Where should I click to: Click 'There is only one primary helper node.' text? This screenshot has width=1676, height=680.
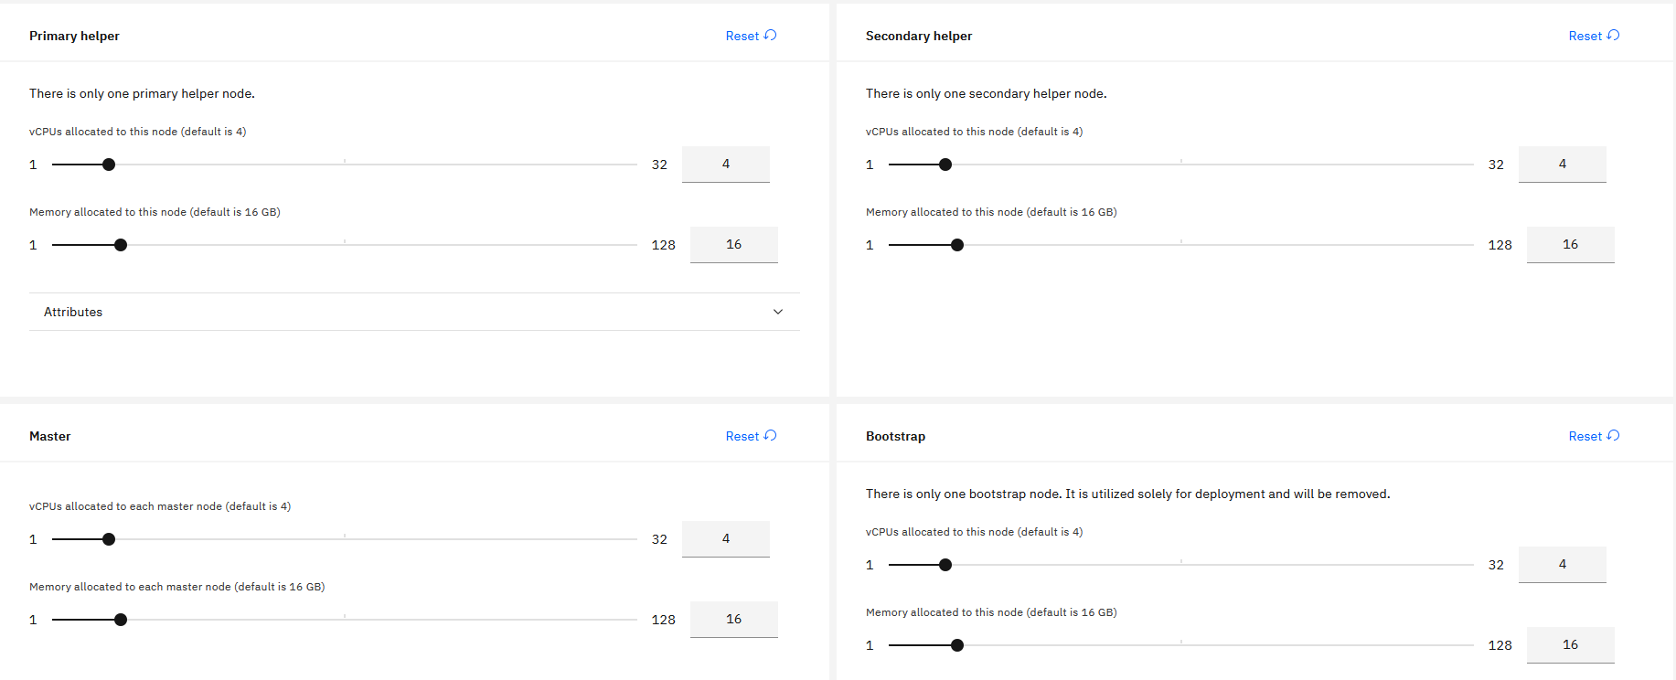pos(142,93)
